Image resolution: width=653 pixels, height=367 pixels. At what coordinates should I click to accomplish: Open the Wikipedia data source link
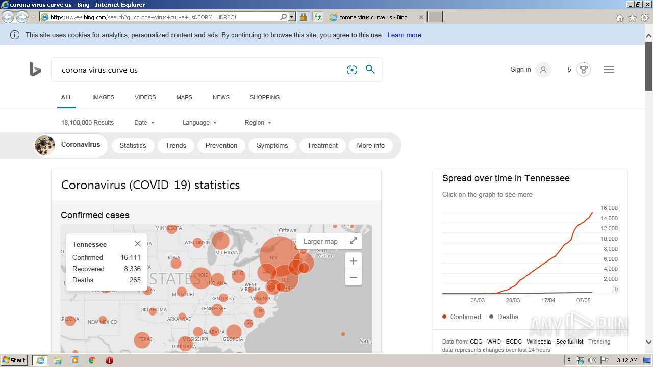(x=539, y=342)
